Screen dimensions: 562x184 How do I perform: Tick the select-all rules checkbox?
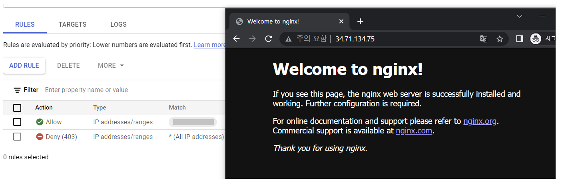pos(17,108)
